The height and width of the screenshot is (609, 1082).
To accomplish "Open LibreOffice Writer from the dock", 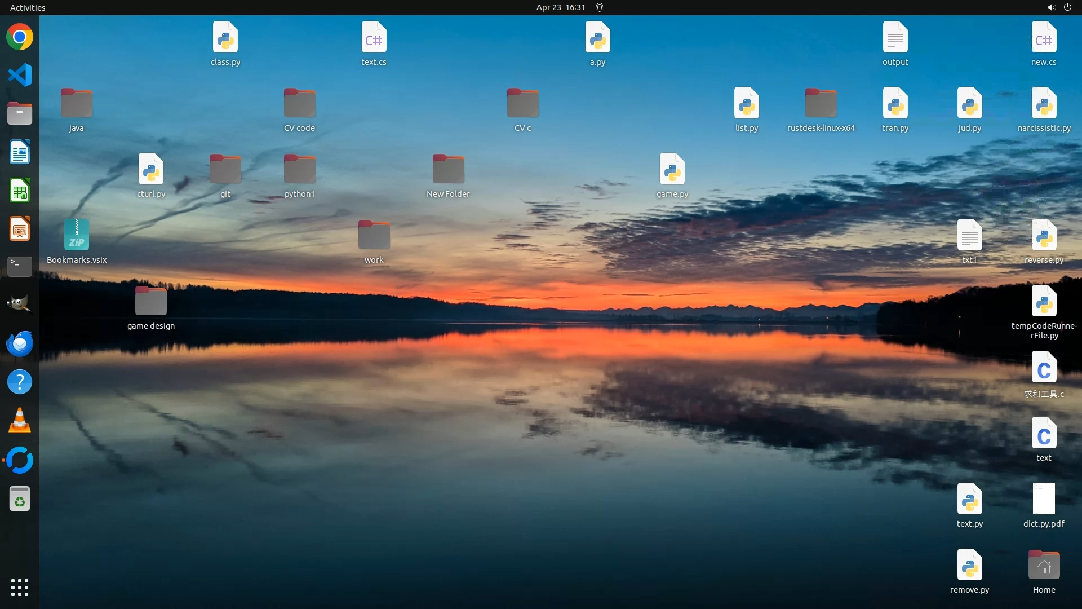I will pyautogui.click(x=20, y=152).
